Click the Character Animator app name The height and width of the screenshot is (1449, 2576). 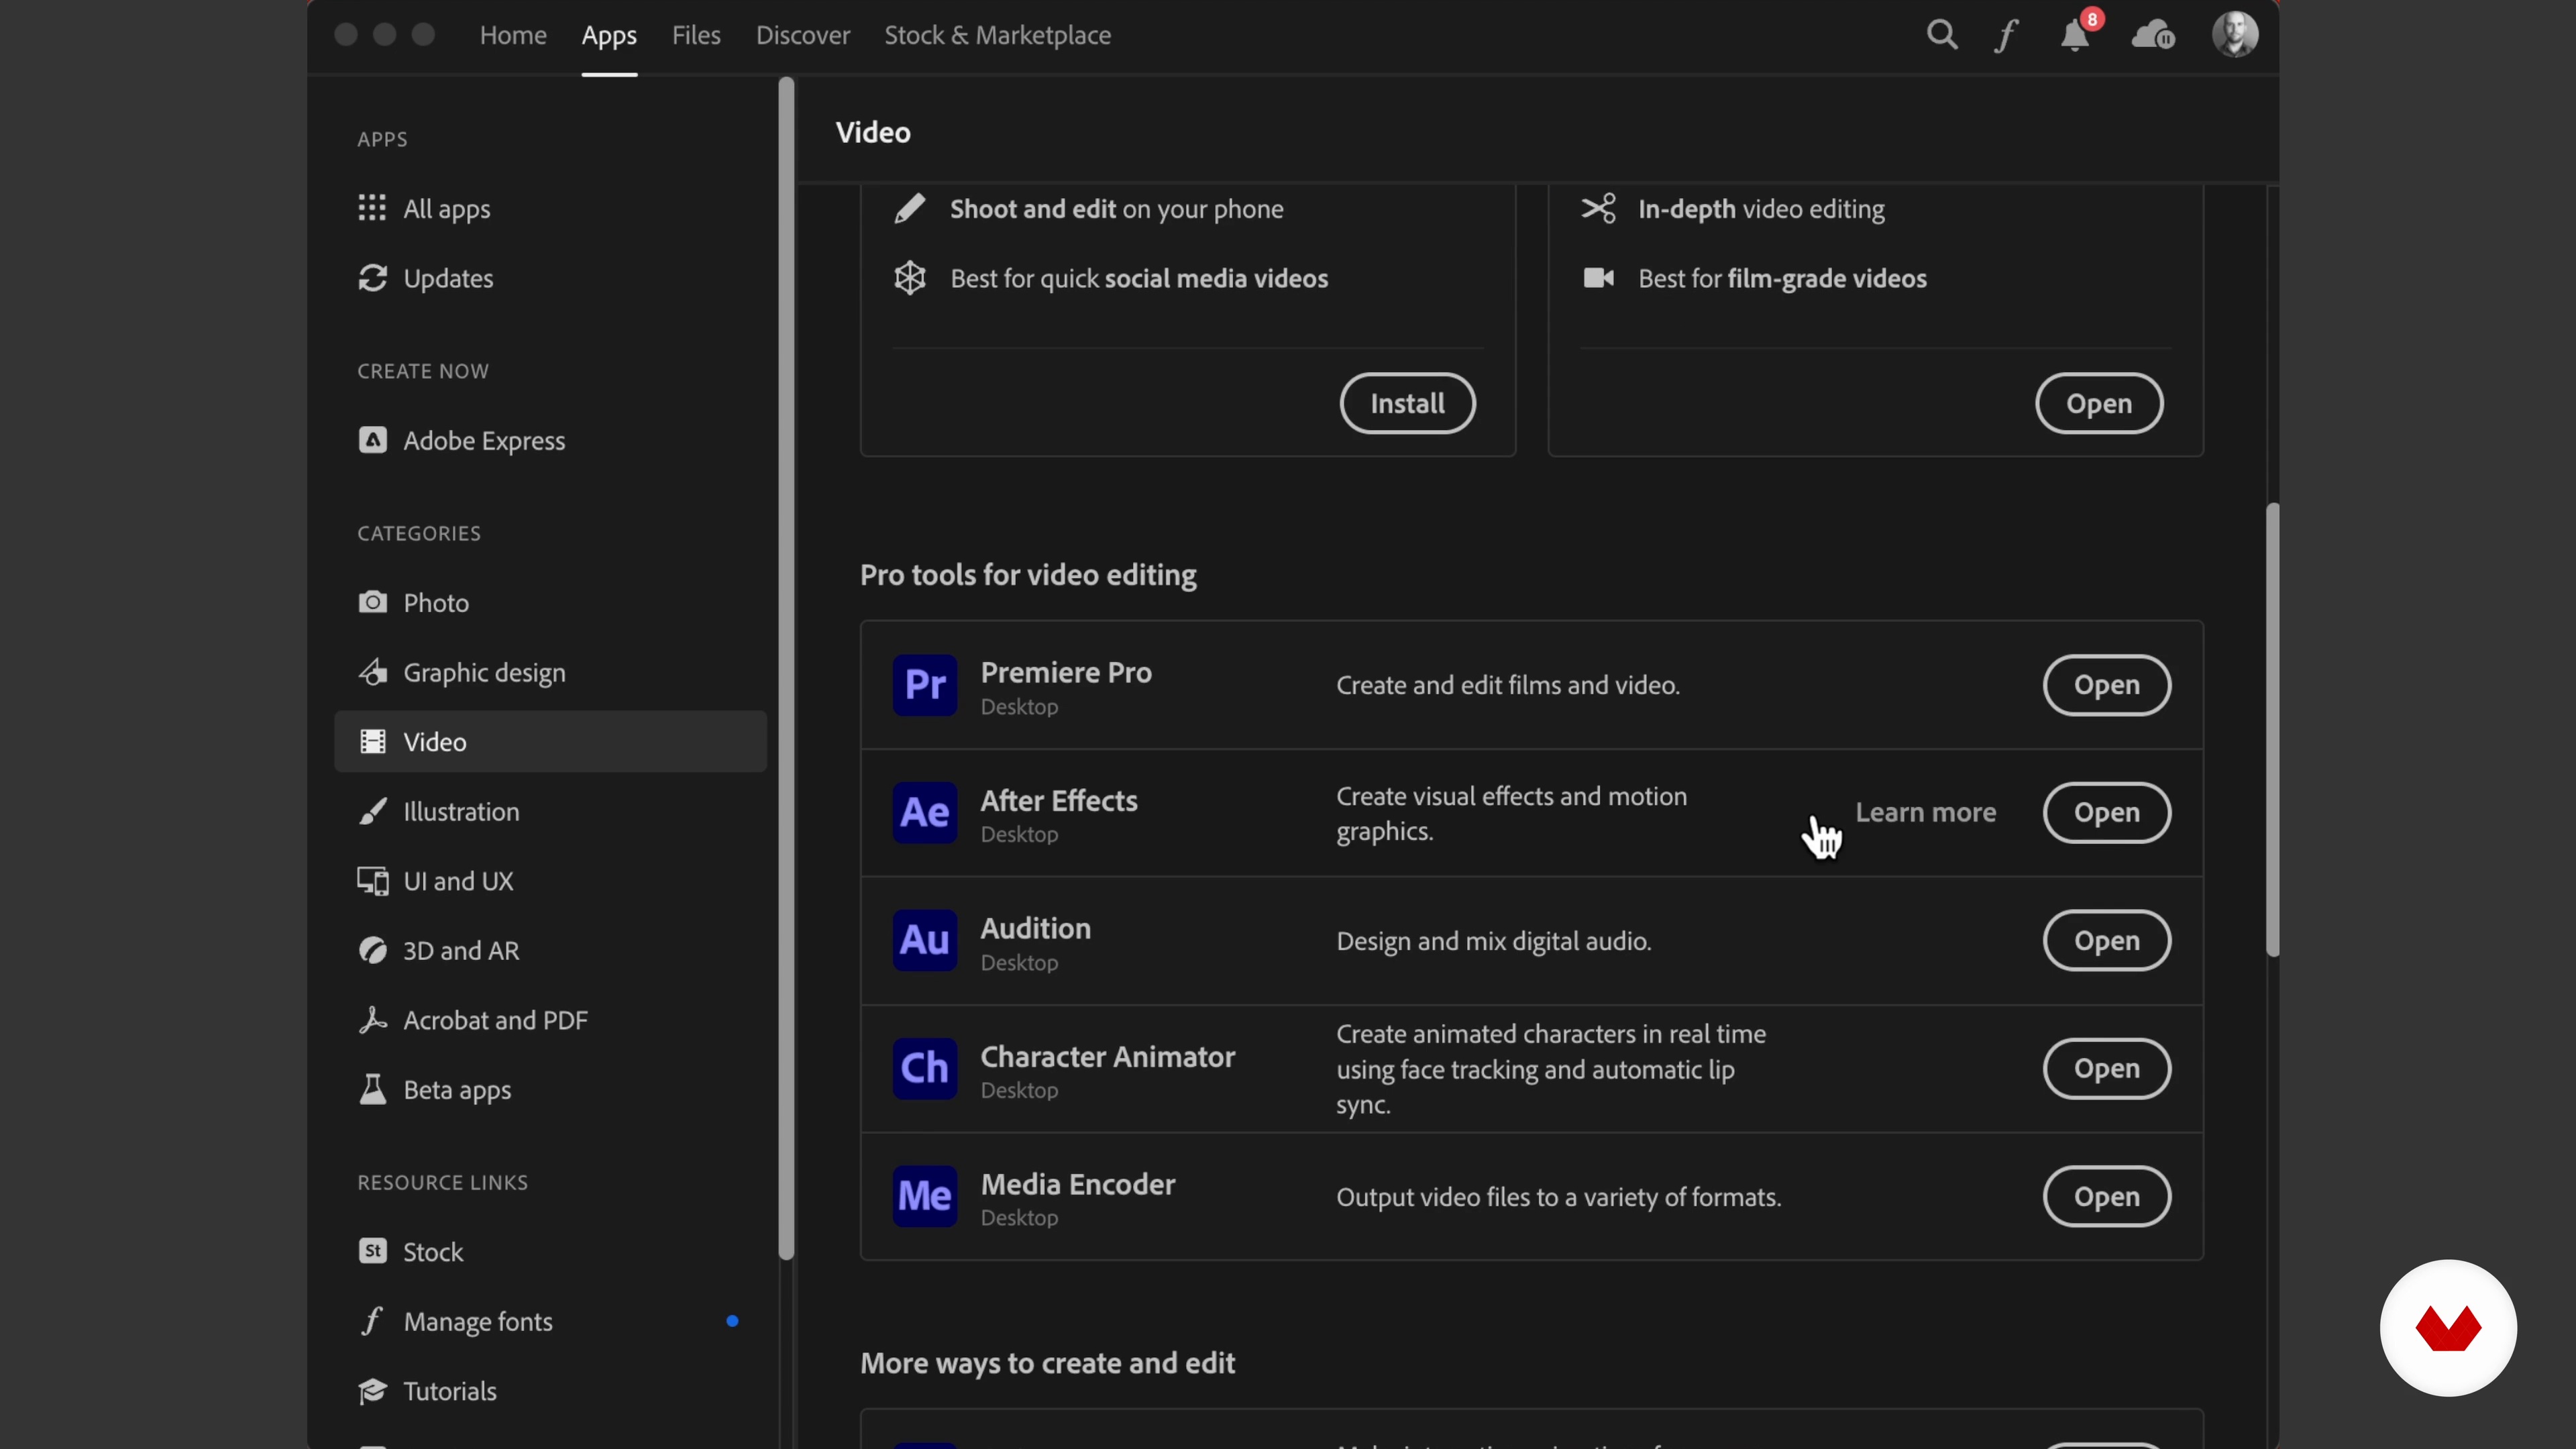(x=1108, y=1056)
